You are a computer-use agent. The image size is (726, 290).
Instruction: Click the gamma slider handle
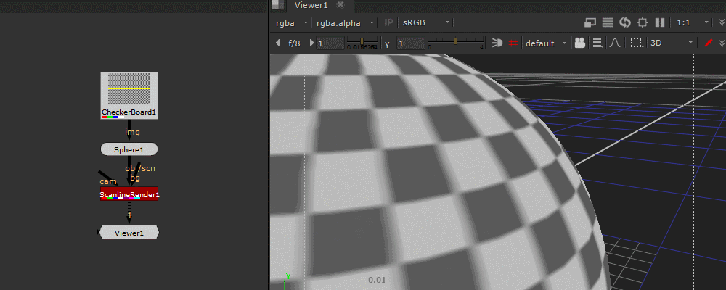pyautogui.click(x=456, y=41)
